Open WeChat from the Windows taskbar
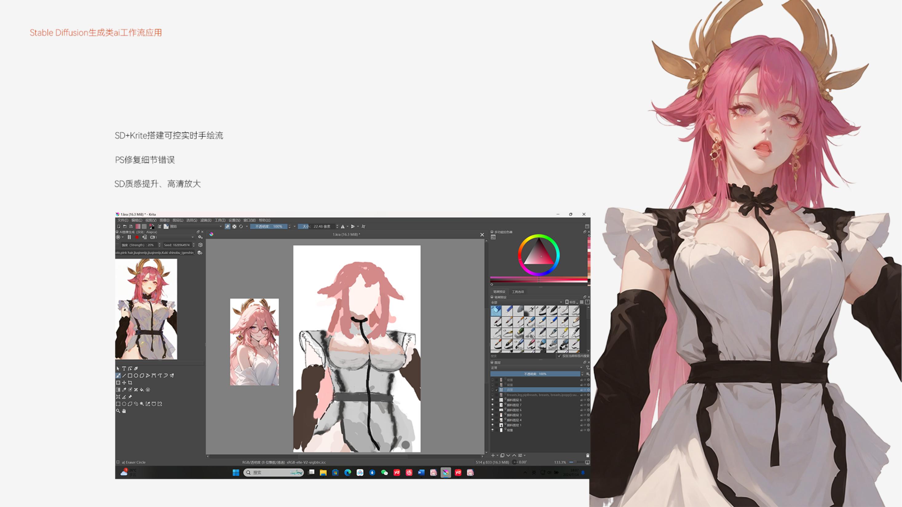 385,473
